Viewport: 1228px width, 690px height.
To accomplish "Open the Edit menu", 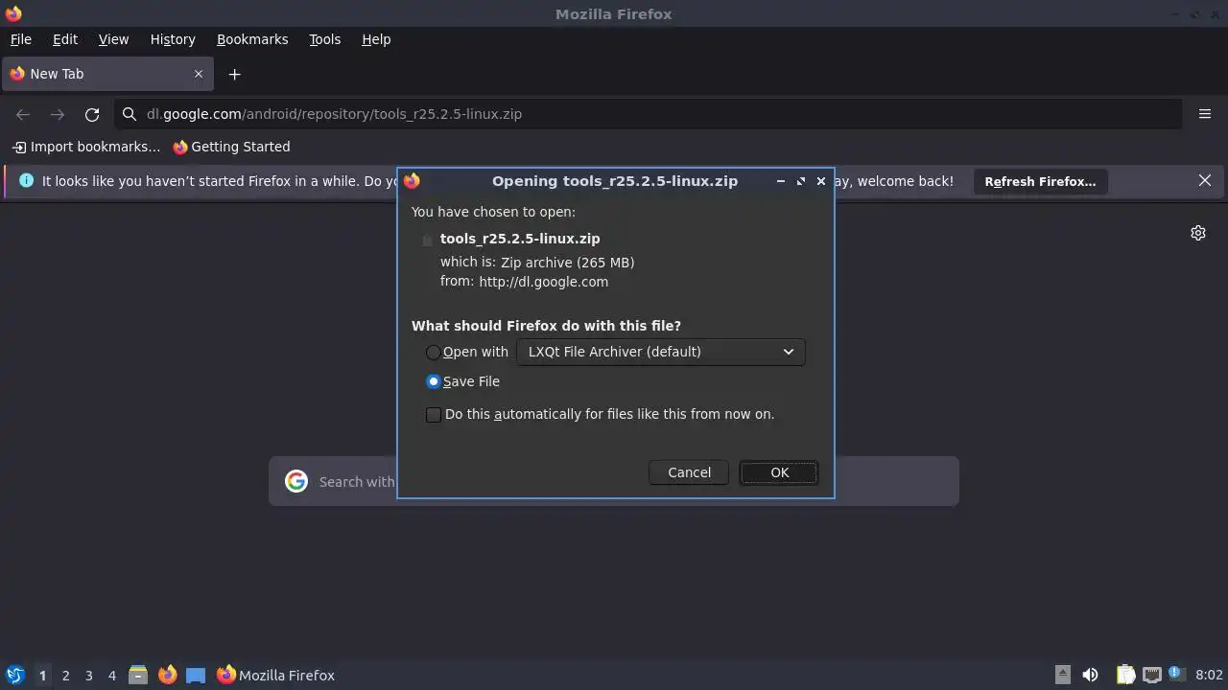I will (x=65, y=39).
